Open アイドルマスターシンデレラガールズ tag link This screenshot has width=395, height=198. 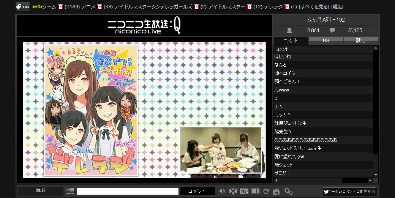[153, 7]
